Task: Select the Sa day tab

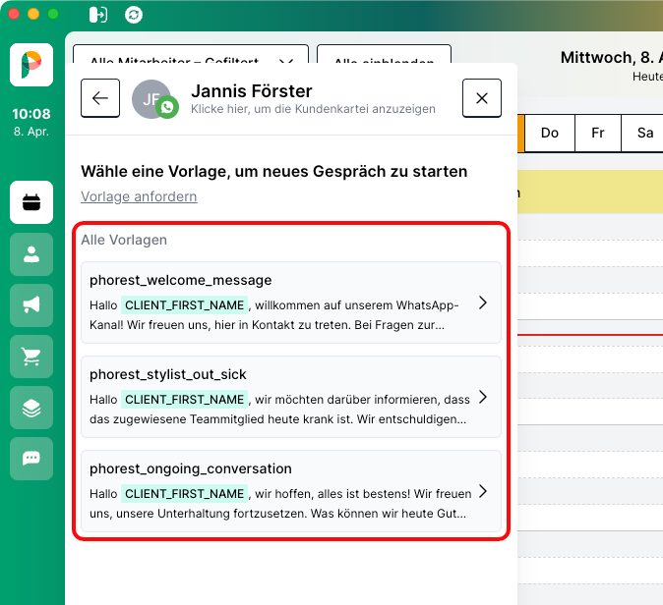Action: [x=644, y=133]
